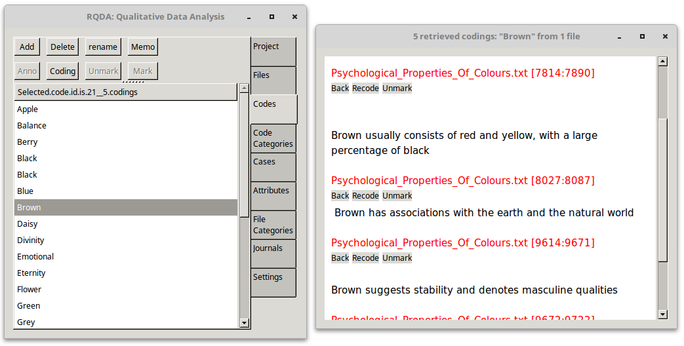The image size is (684, 346).
Task: Click Back under coding [7814:7890]
Action: click(340, 88)
